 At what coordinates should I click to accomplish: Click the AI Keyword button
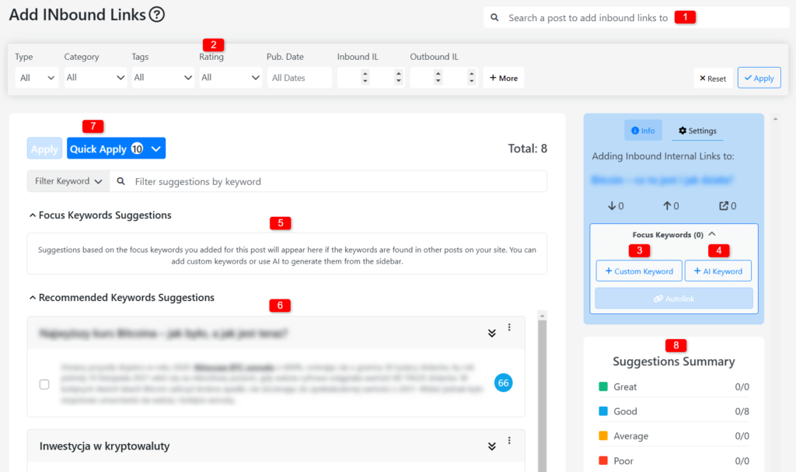pos(717,271)
